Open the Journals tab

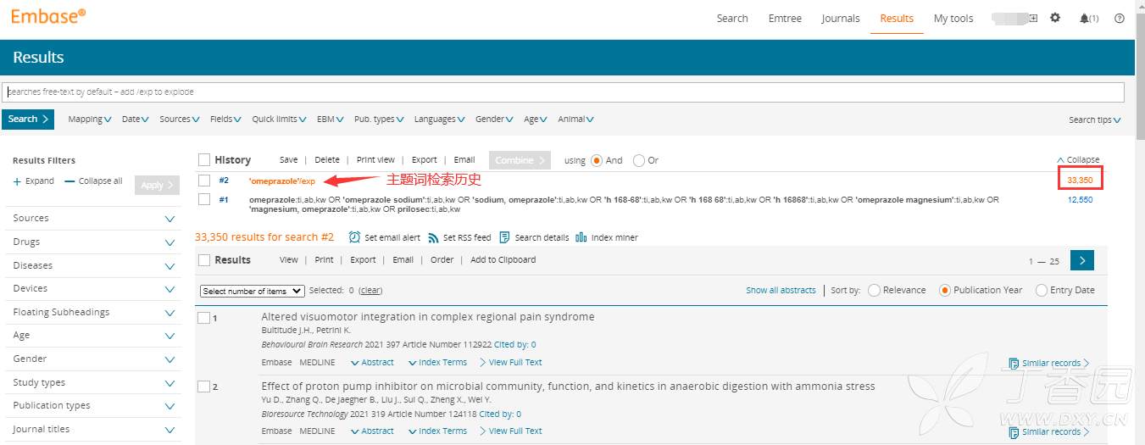[840, 18]
